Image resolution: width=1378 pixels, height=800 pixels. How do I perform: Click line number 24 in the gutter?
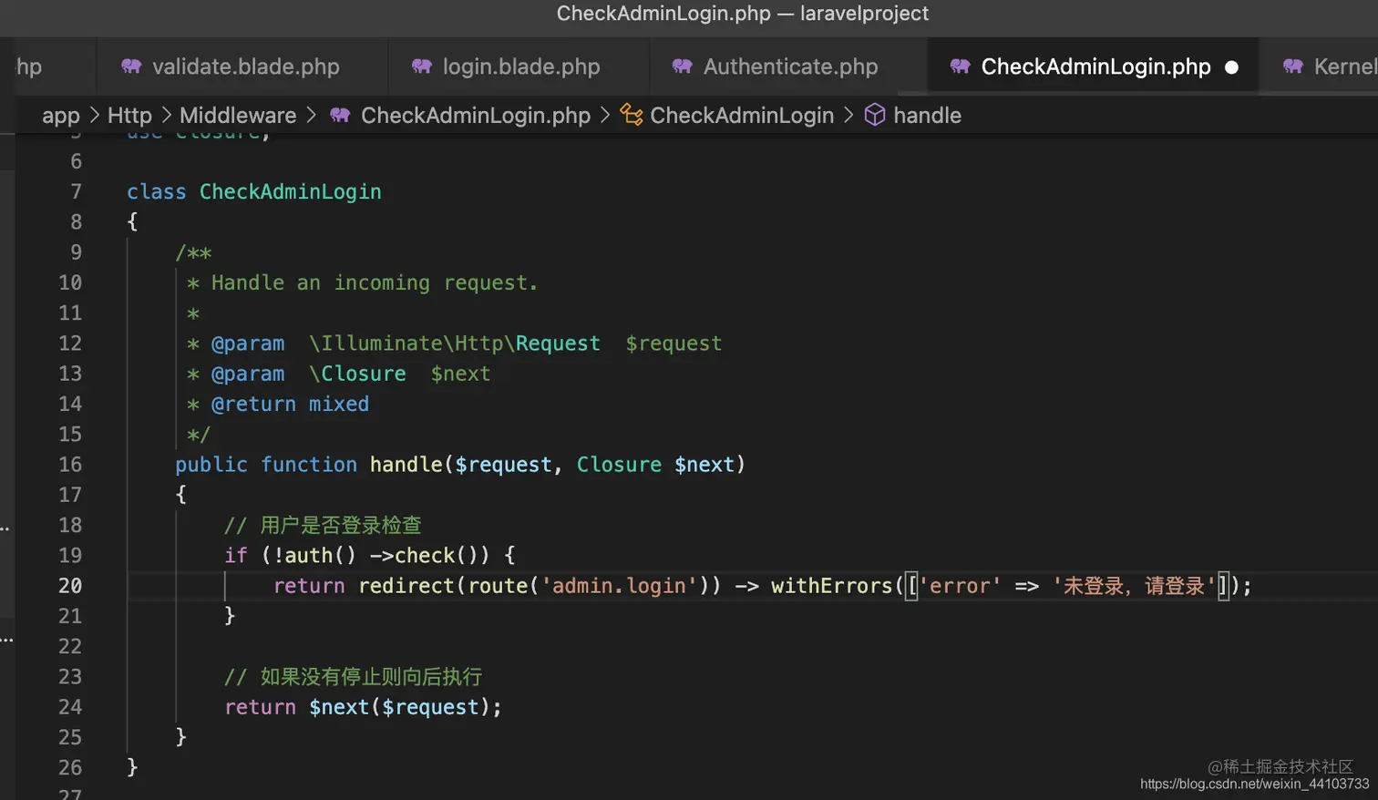70,707
